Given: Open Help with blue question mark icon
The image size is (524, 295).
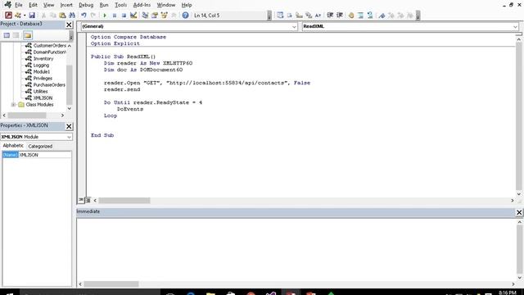Looking at the screenshot, I should (x=186, y=16).
